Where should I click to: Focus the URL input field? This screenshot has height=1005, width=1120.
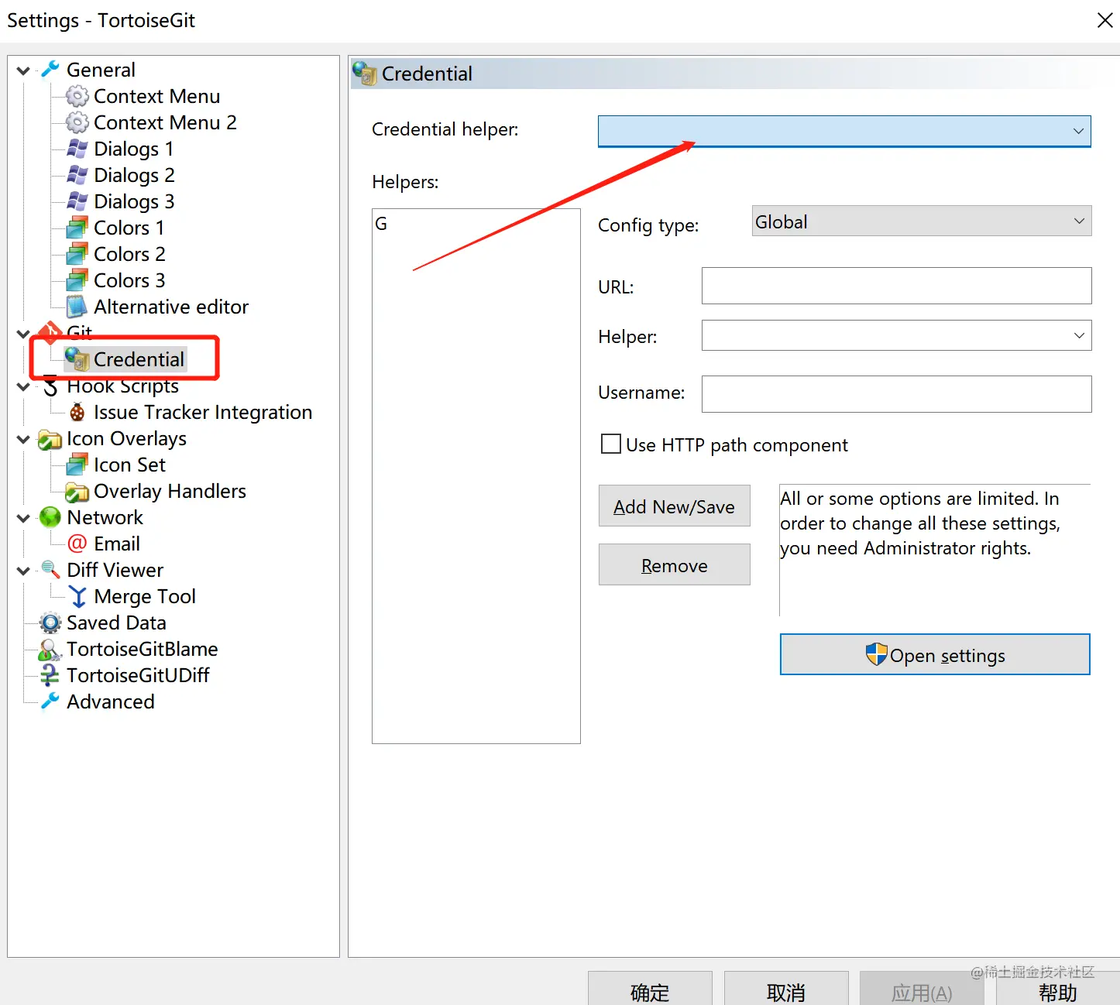(x=897, y=286)
